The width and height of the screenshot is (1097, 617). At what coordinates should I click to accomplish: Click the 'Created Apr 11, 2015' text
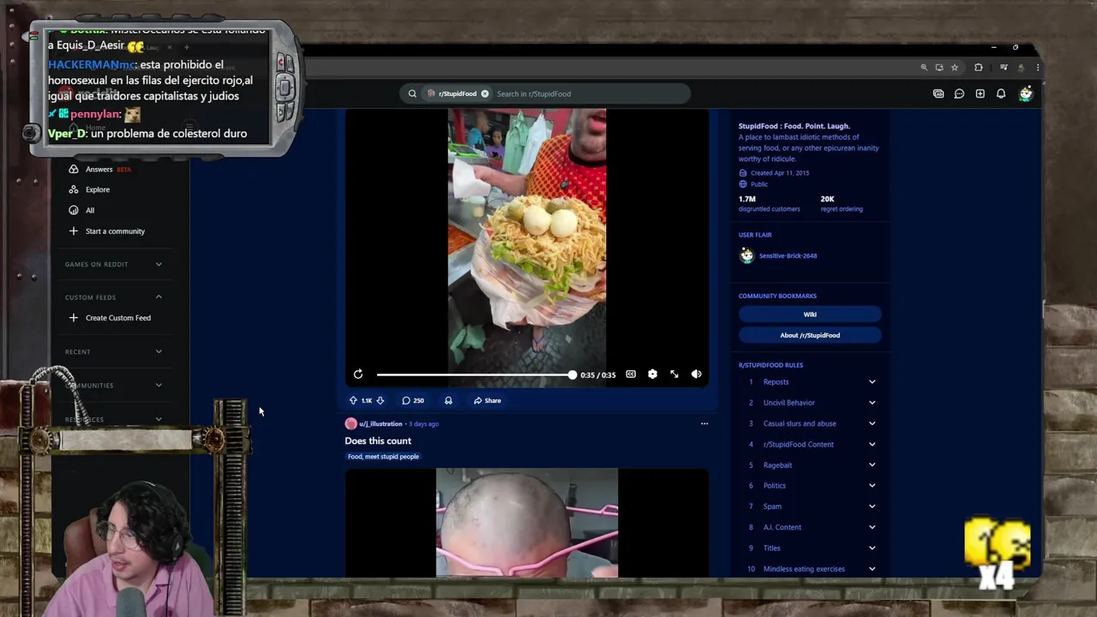click(x=780, y=173)
